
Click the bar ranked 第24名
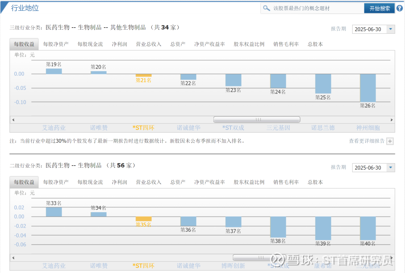coord(278,81)
